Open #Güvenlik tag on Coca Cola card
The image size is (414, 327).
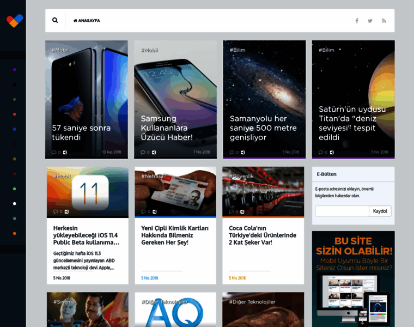click(x=241, y=176)
